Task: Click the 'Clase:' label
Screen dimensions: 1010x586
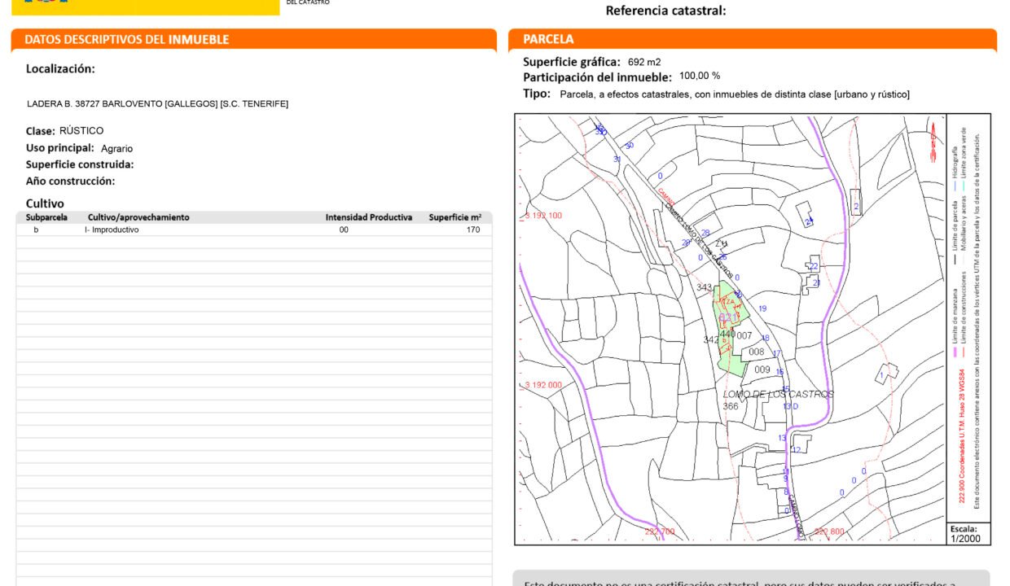Action: click(x=41, y=131)
